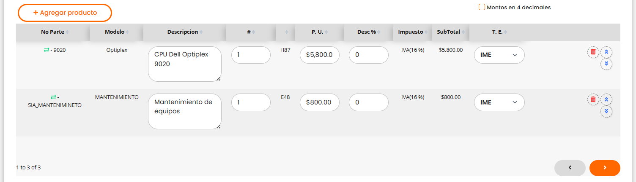Viewport: 636px width, 182px height.
Task: Move the MANTENIMIENTO row up
Action: click(606, 99)
